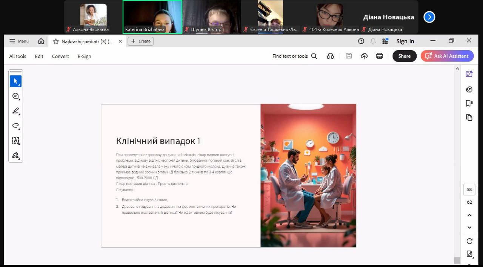Go to the Home screen icon
This screenshot has width=483, height=267.
click(x=41, y=41)
